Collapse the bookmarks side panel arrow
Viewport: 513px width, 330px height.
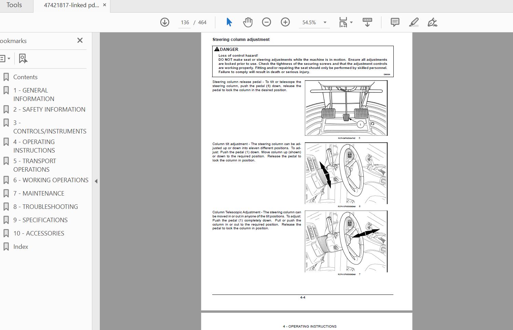click(96, 181)
